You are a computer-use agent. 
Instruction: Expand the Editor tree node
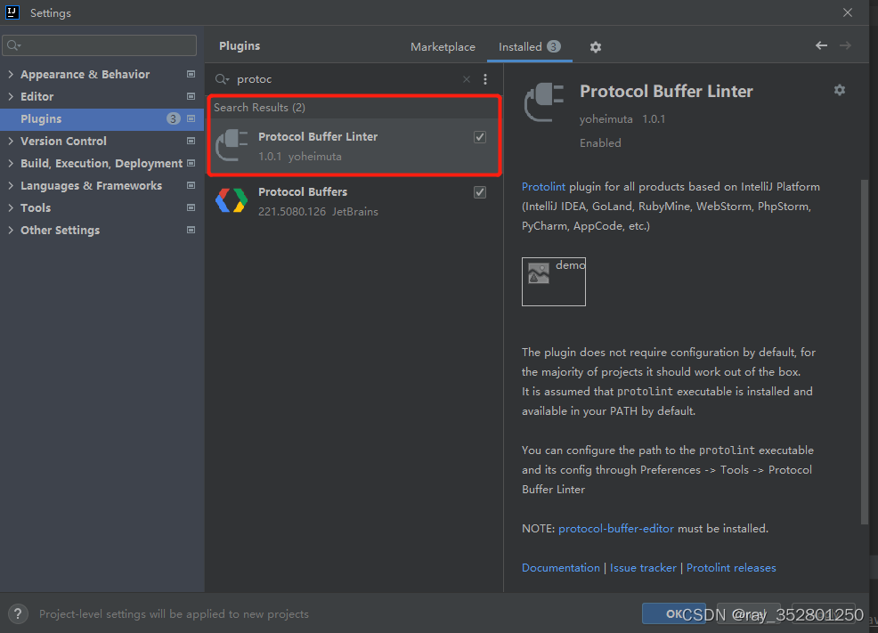[x=11, y=96]
